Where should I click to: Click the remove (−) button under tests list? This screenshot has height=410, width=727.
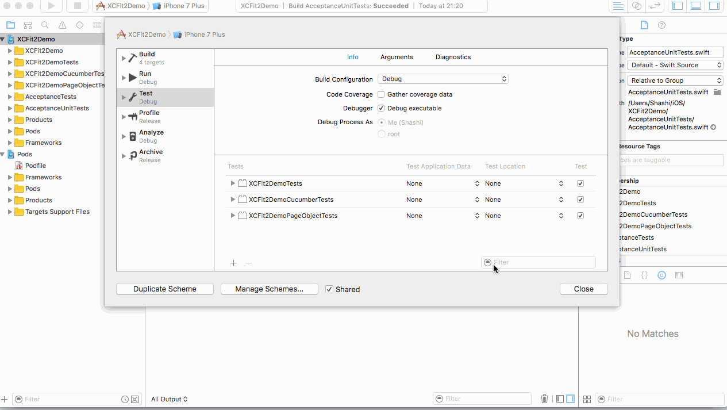click(x=248, y=263)
